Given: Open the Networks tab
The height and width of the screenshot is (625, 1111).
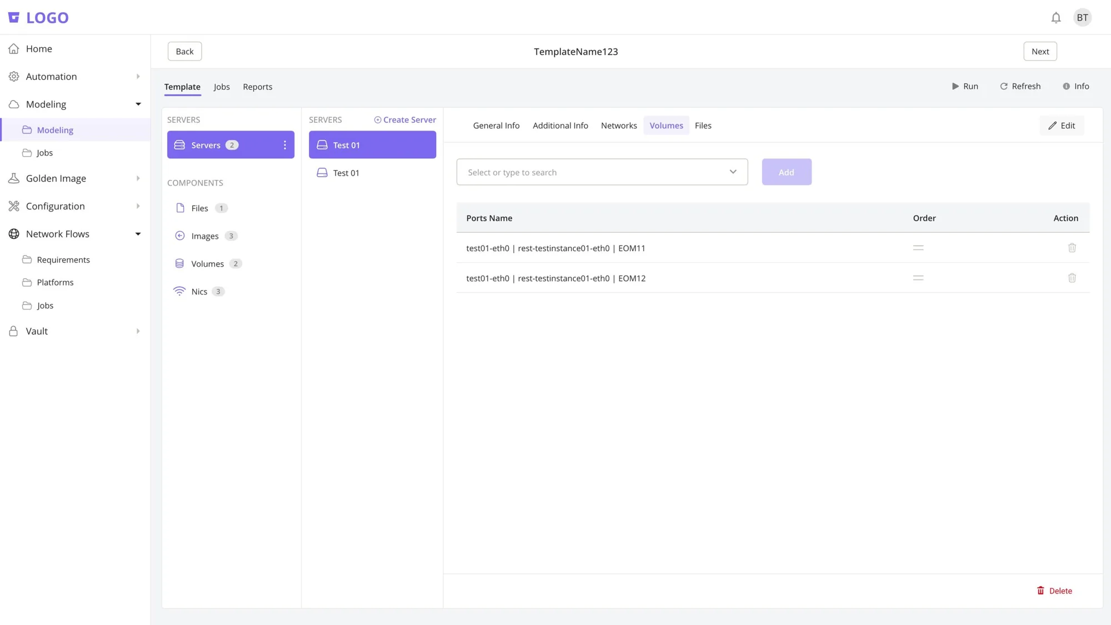Looking at the screenshot, I should click(619, 126).
